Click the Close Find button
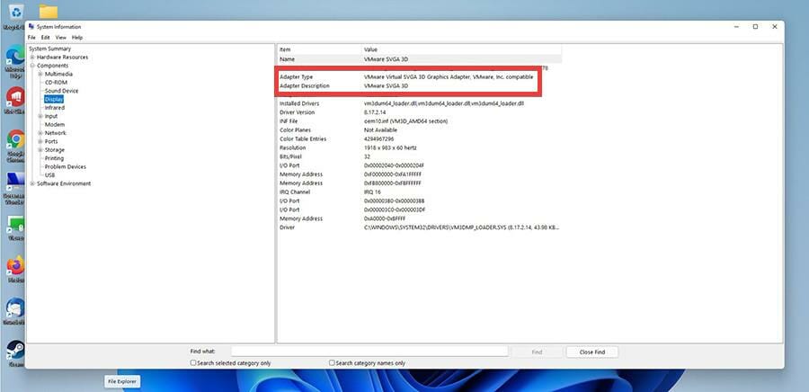This screenshot has width=809, height=392. point(591,352)
